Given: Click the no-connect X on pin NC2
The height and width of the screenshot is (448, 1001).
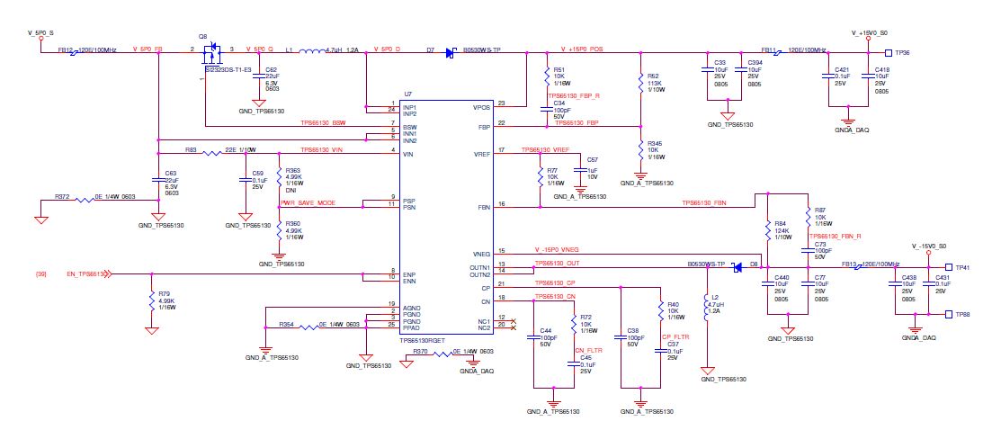Looking at the screenshot, I should 514,328.
